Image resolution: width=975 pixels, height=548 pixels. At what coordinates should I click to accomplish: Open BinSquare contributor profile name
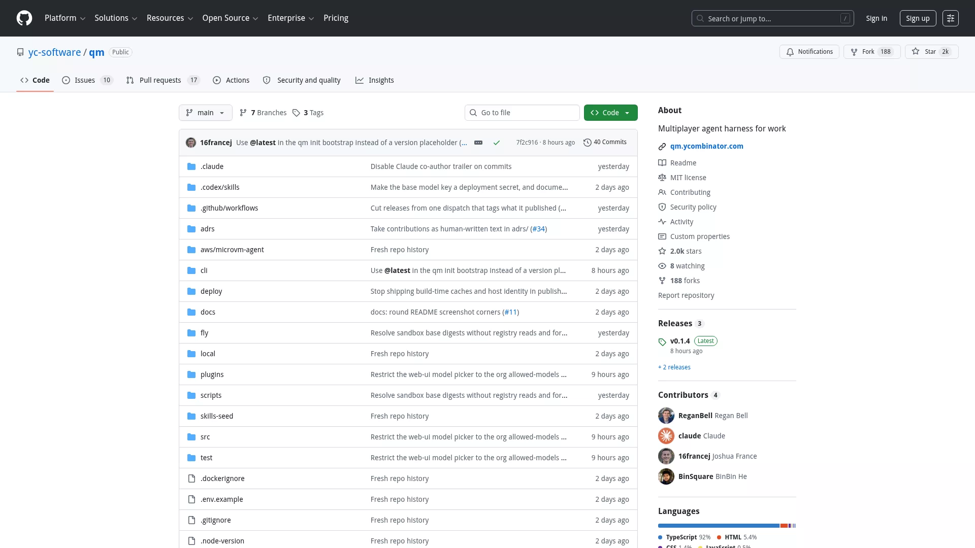tap(696, 476)
